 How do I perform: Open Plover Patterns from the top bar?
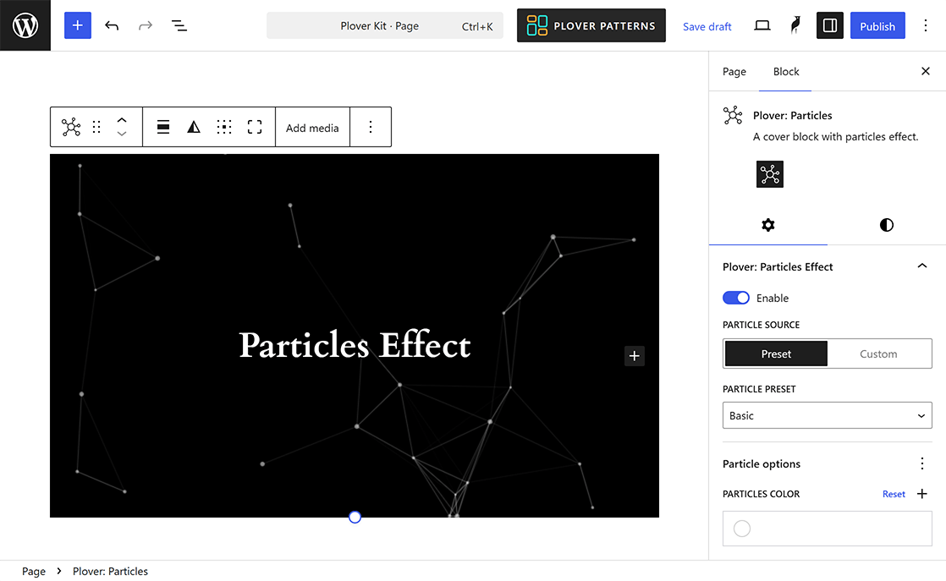click(591, 25)
